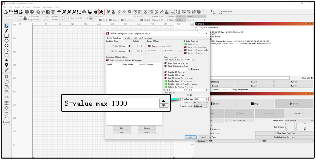This screenshot has width=316, height=160.
Task: Click the Save floppy disk icon
Action: pyautogui.click(x=16, y=12)
